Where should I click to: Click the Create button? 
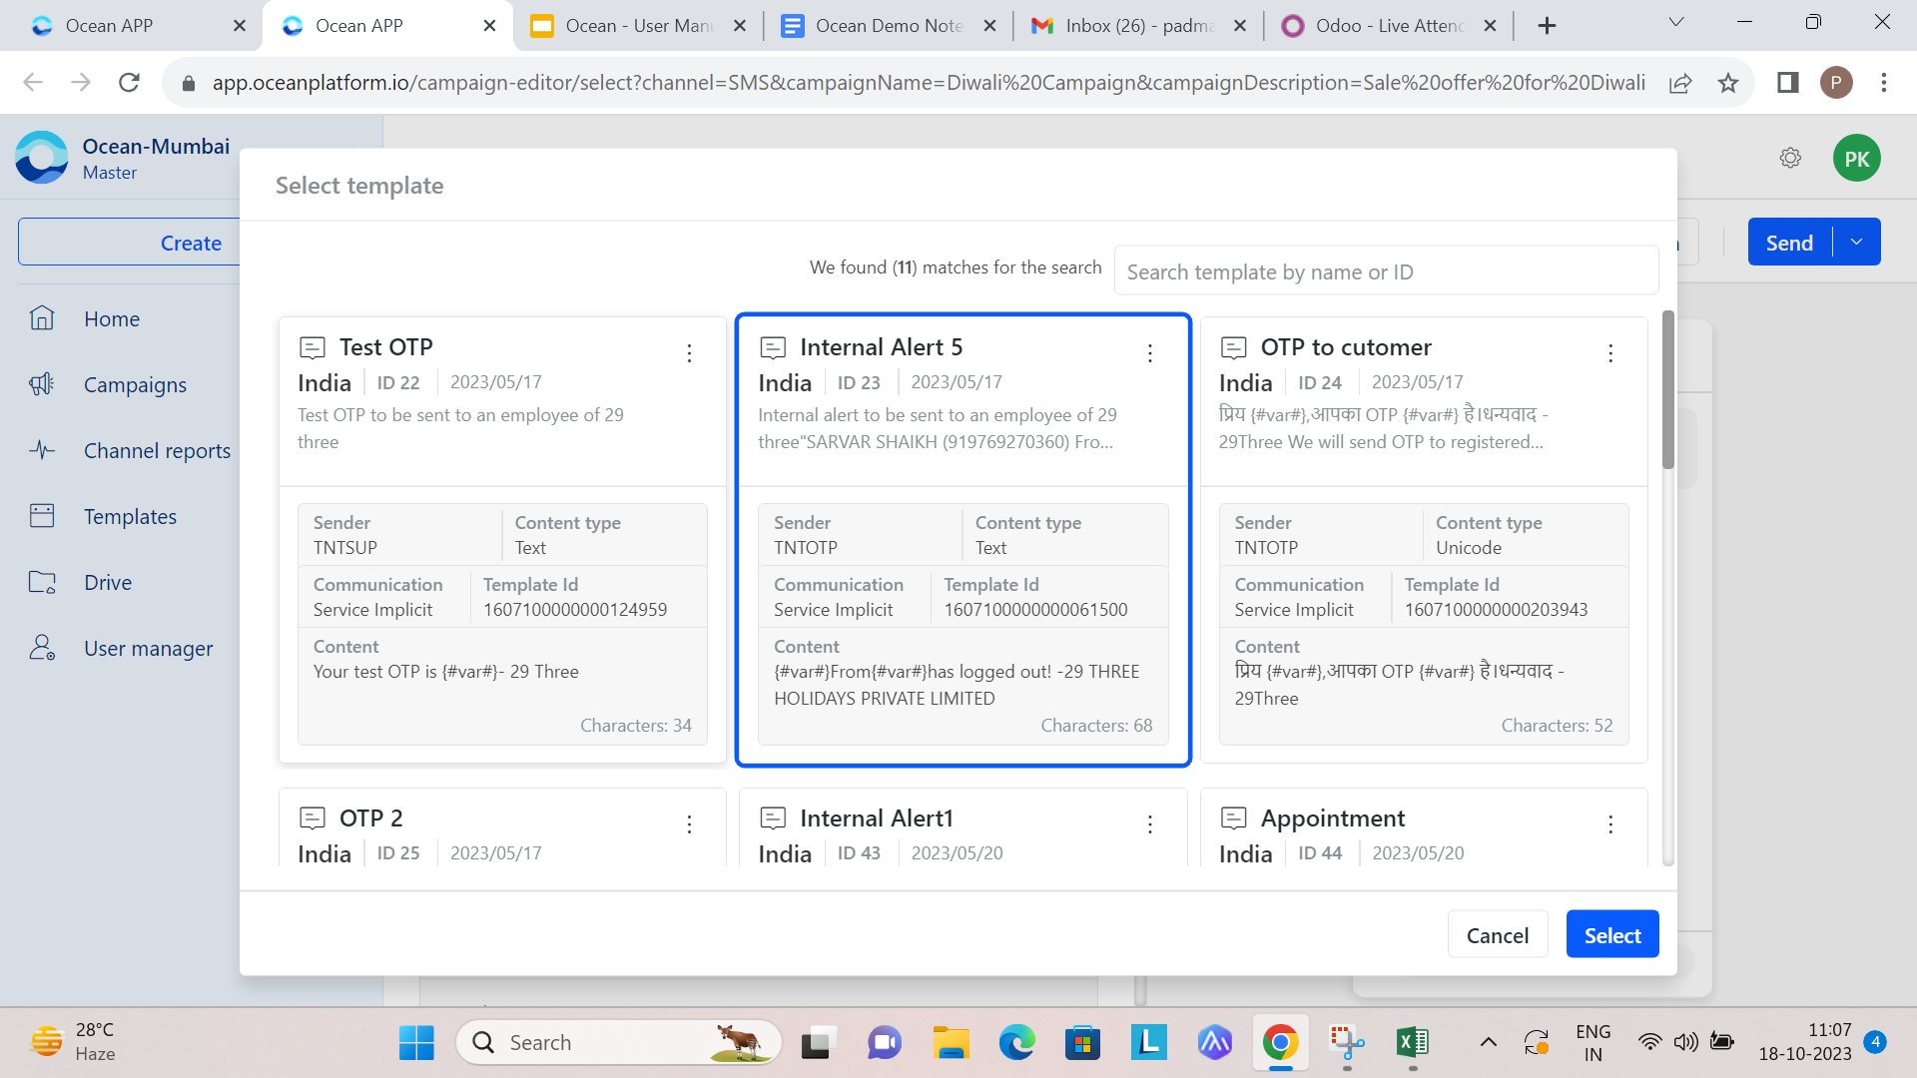pos(191,243)
